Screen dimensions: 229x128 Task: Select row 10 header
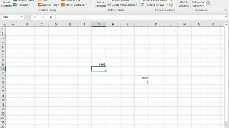[x=3, y=69]
